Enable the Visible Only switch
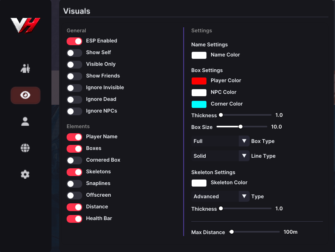The width and height of the screenshot is (335, 252). coord(74,65)
